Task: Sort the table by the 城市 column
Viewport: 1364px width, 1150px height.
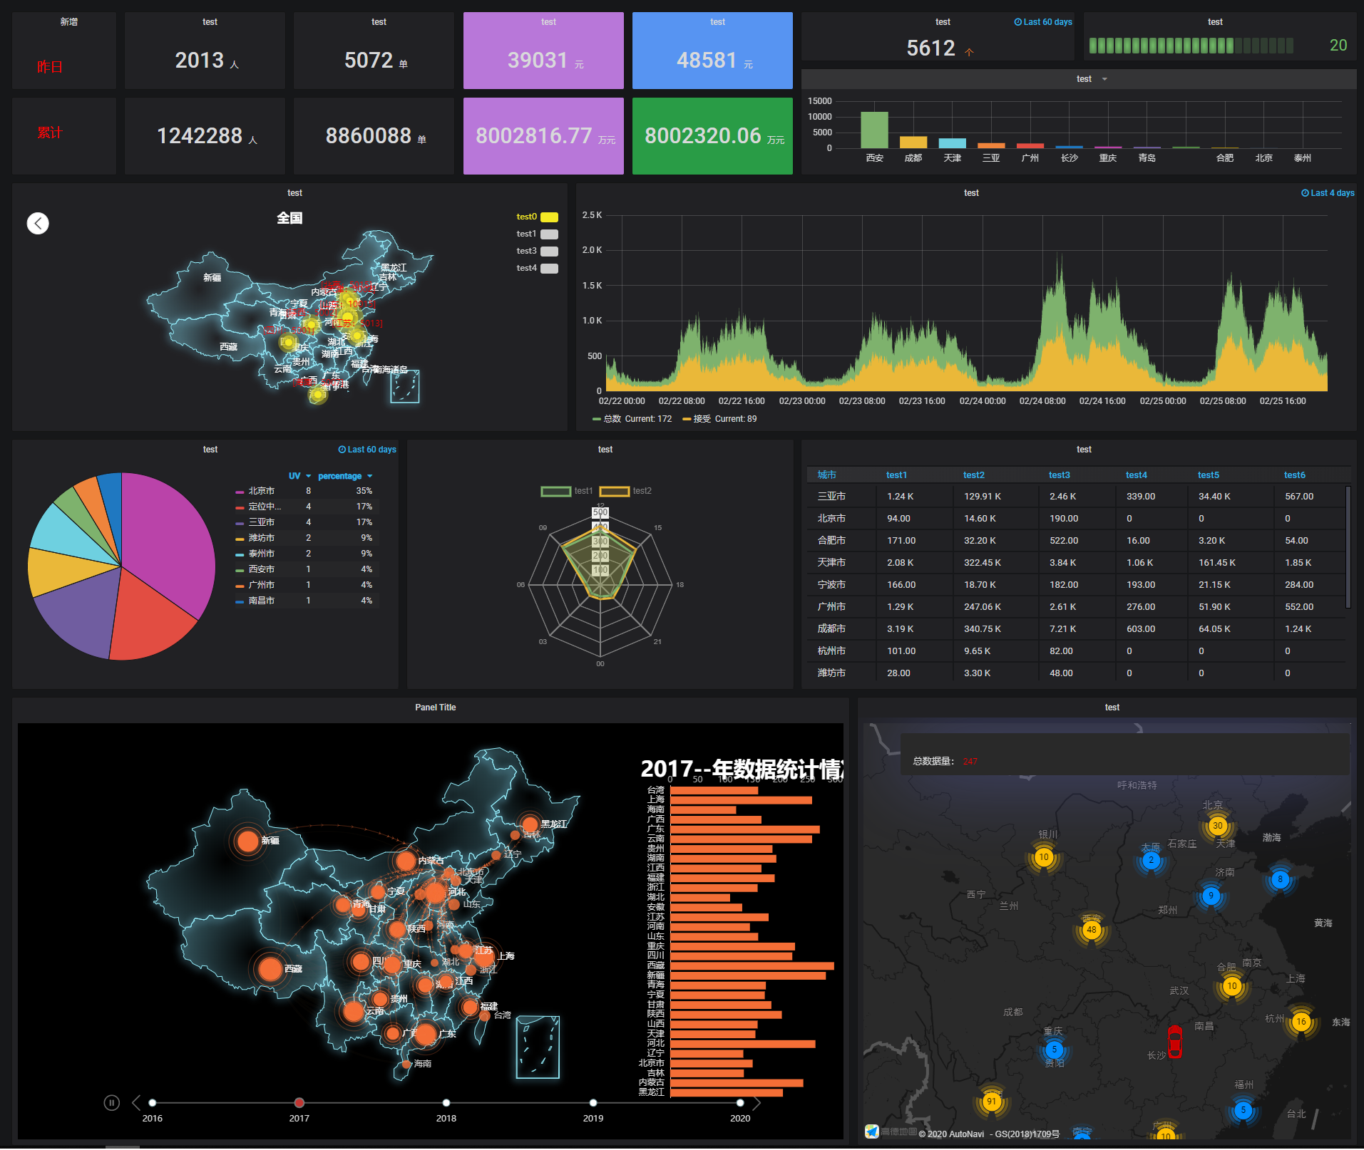Action: (x=826, y=475)
